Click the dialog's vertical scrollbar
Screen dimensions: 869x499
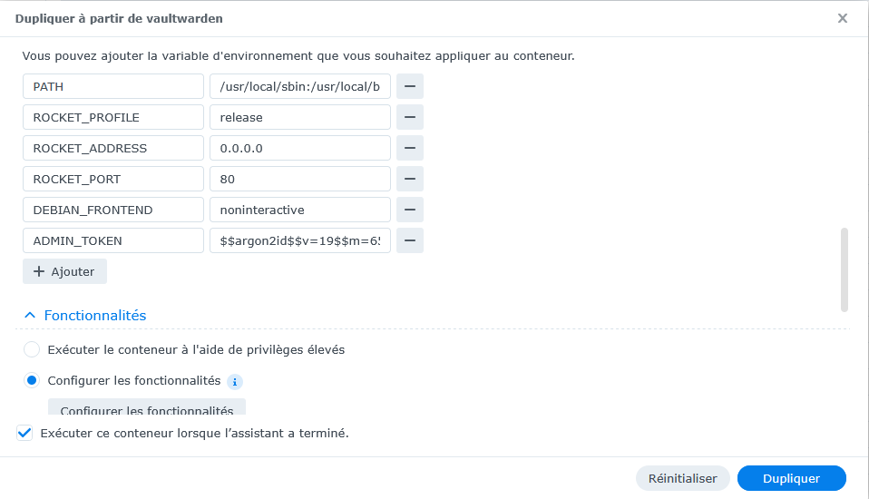845,269
